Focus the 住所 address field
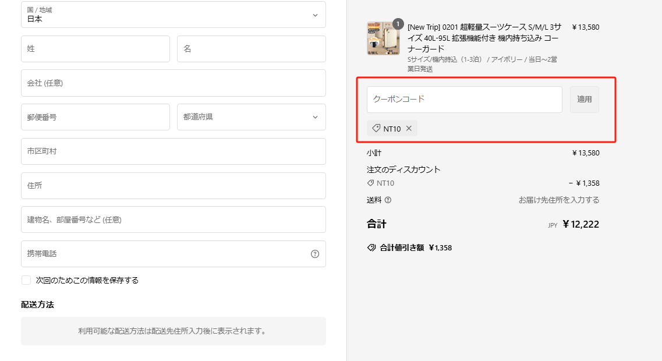The height and width of the screenshot is (361, 662). click(173, 186)
